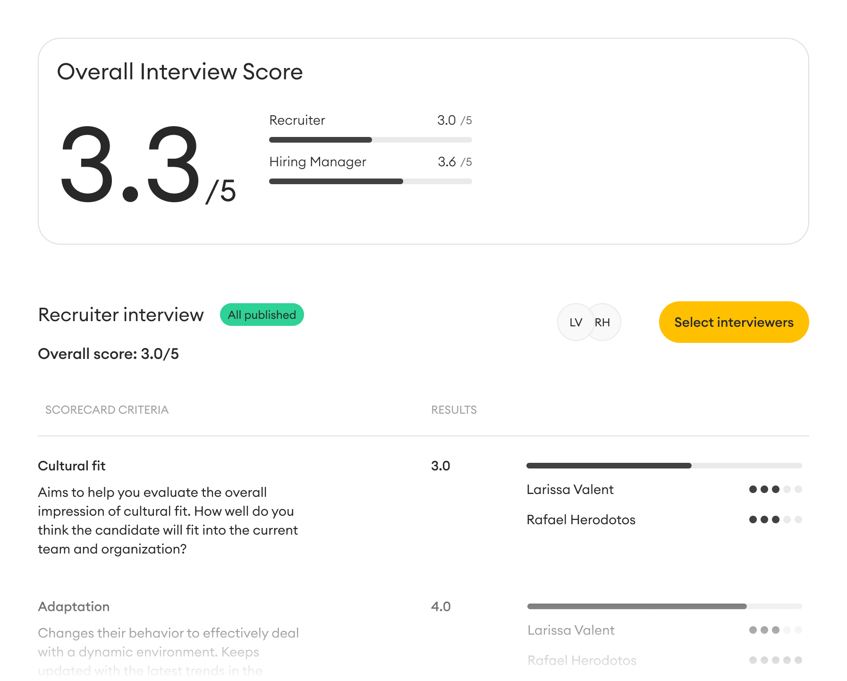Click the Recruiter interview heading
The height and width of the screenshot is (681, 847).
(x=120, y=315)
